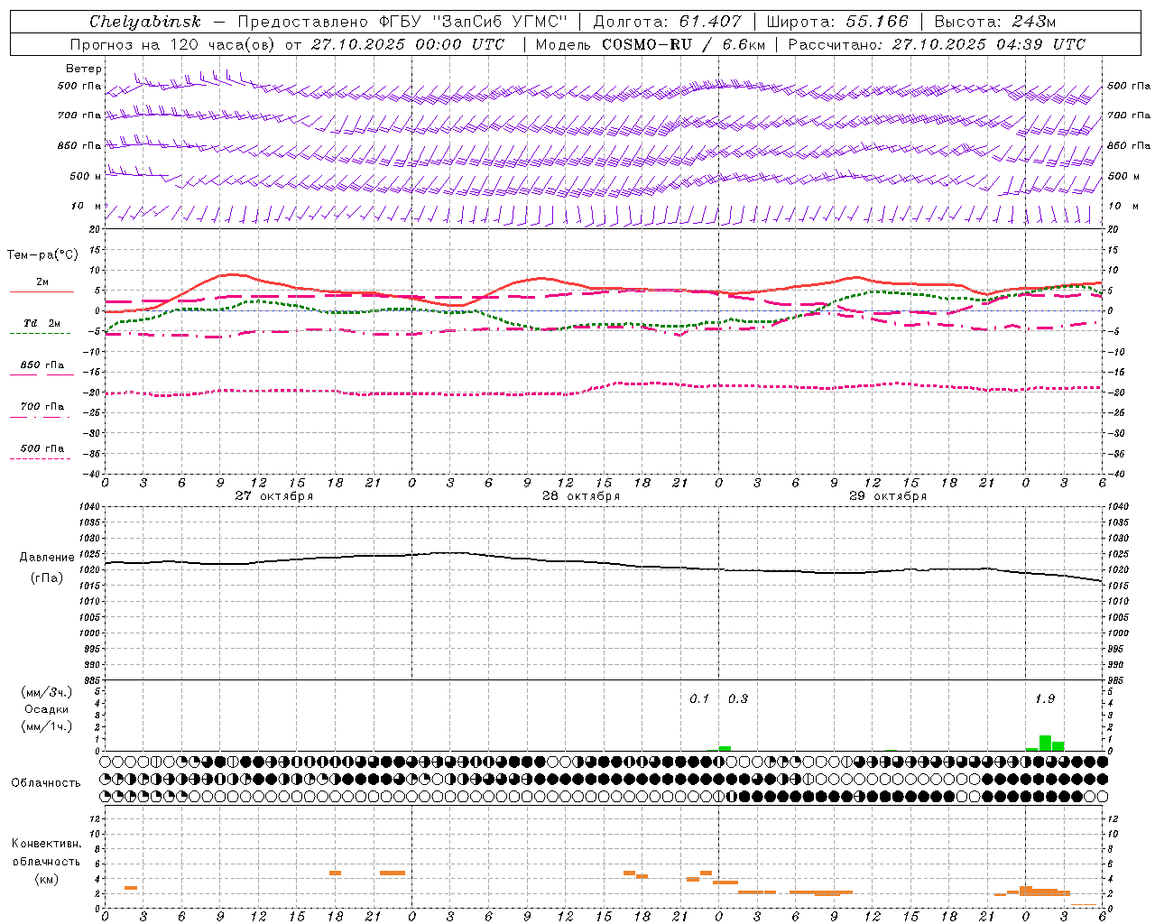Click the "(км)" unit under convective label
The height and width of the screenshot is (924, 1155).
(x=47, y=879)
